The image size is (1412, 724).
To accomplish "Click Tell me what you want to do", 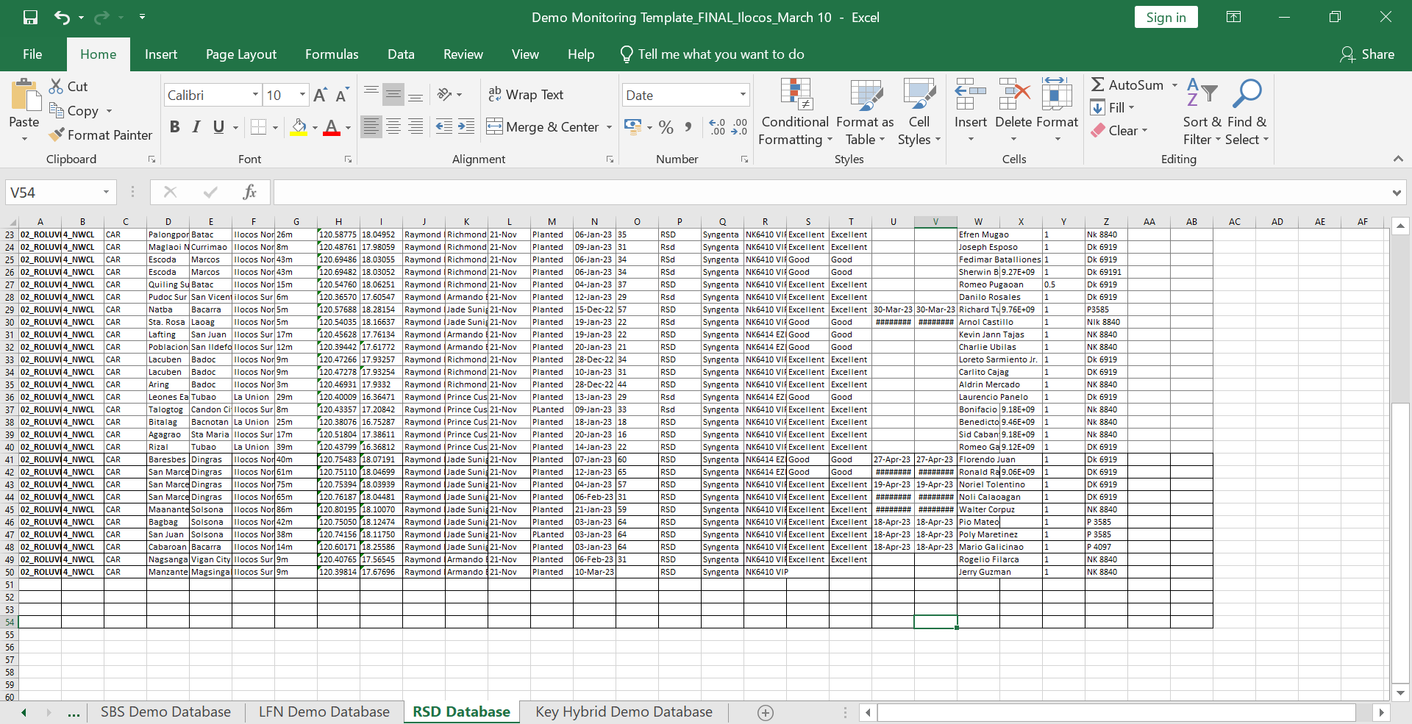I will 713,54.
